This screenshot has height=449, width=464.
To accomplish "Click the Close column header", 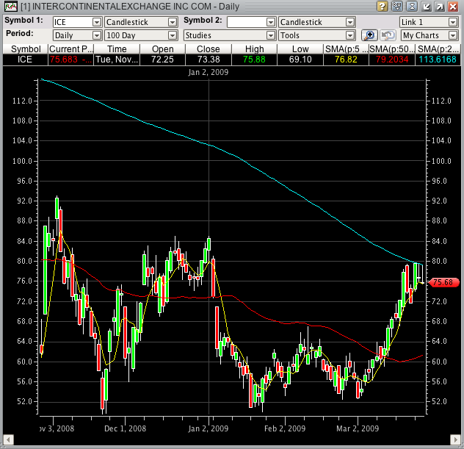I will (x=208, y=49).
